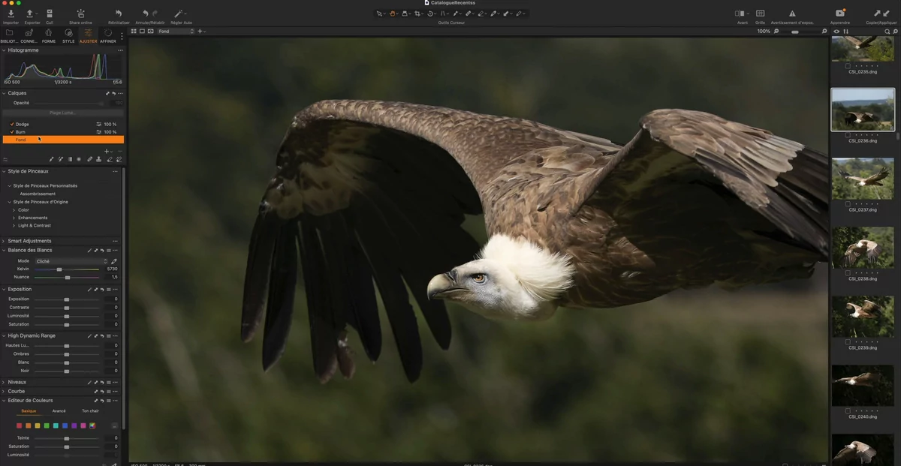
Task: Select the crop cursor tool
Action: pos(417,14)
